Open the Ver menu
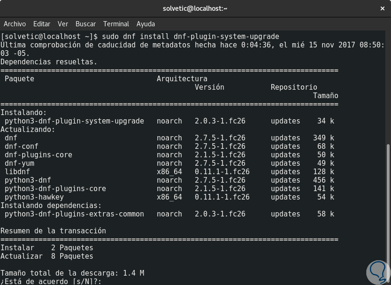Image resolution: width=391 pixels, height=285 pixels. pos(63,24)
